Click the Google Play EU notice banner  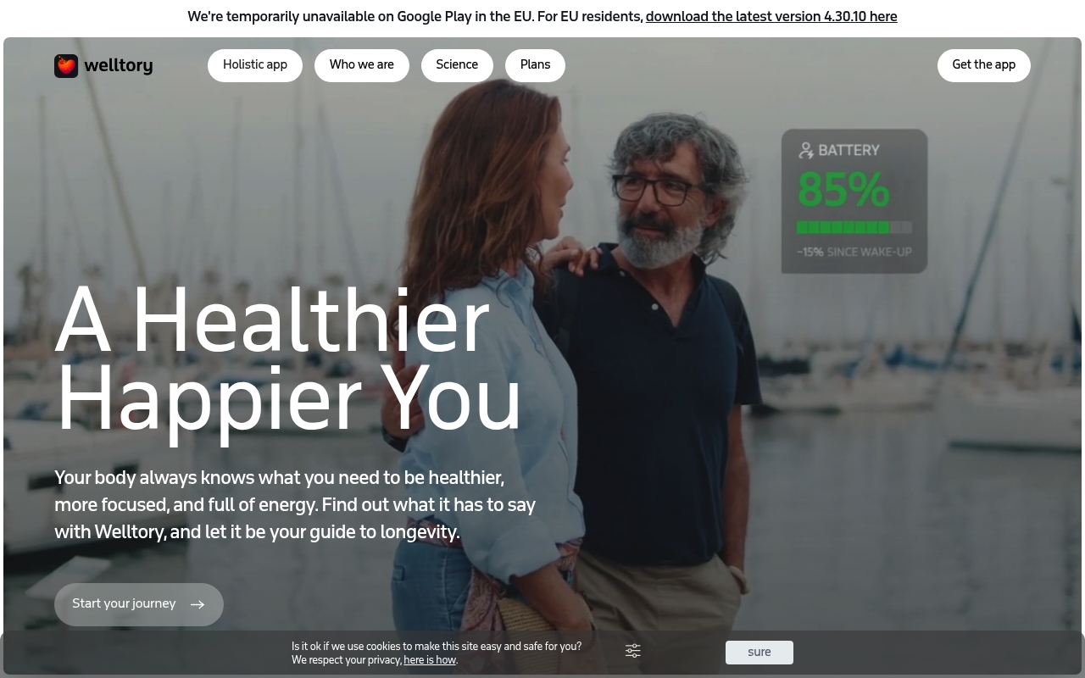[542, 17]
